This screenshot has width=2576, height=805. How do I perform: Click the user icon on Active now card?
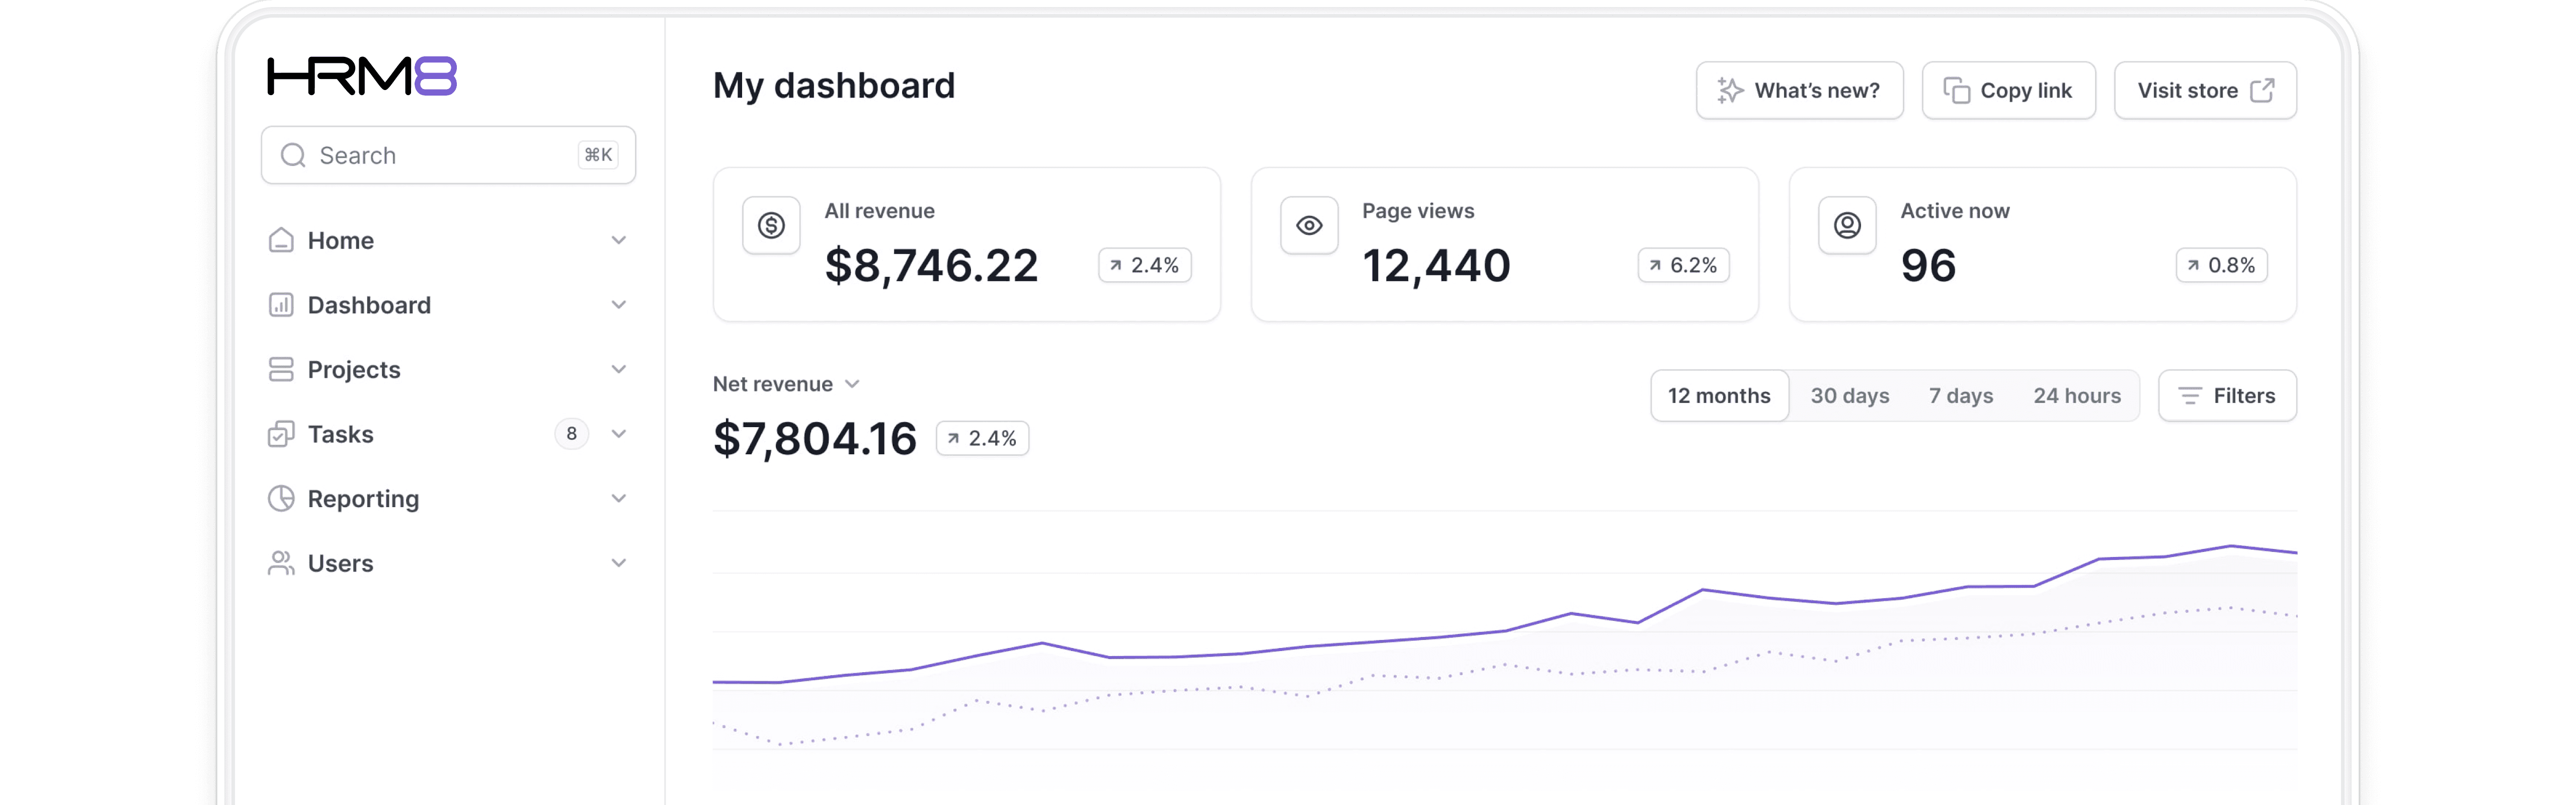1847,225
